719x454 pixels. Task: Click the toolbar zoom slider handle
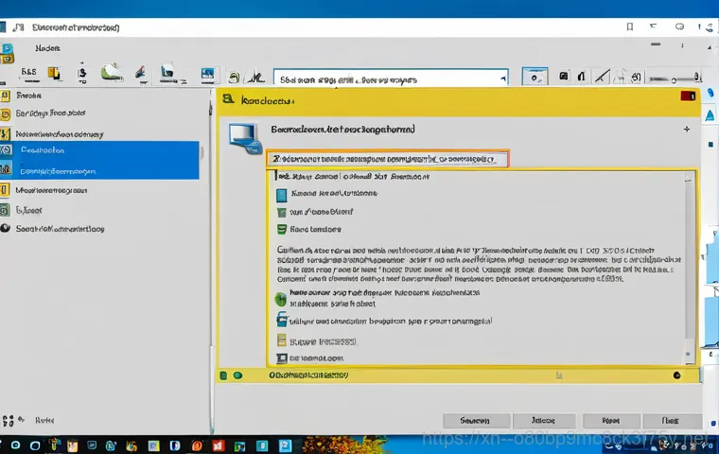point(674,80)
